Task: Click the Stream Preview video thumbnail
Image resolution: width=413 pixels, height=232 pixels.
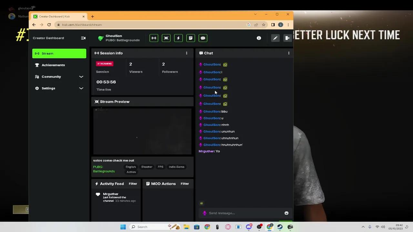Action: click(142, 131)
